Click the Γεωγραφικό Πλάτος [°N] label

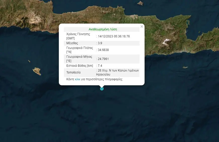(79, 50)
